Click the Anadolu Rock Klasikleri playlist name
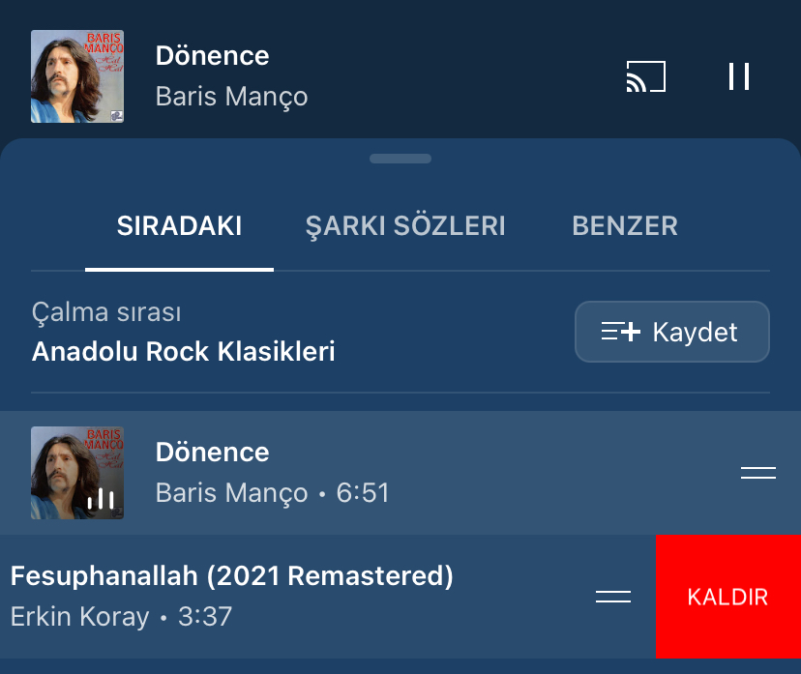The width and height of the screenshot is (801, 674). 184,351
